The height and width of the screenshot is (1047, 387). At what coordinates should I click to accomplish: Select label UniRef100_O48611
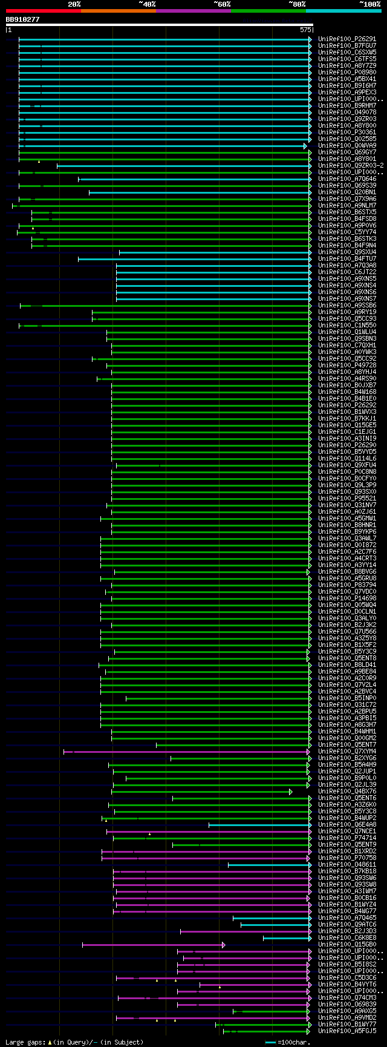pyautogui.click(x=347, y=865)
